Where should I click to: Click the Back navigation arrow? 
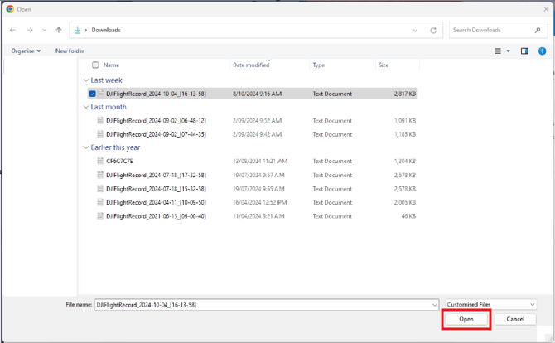click(13, 30)
